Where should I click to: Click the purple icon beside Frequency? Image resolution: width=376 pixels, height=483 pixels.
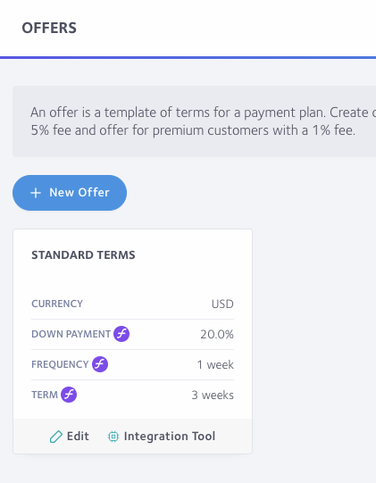(x=100, y=364)
